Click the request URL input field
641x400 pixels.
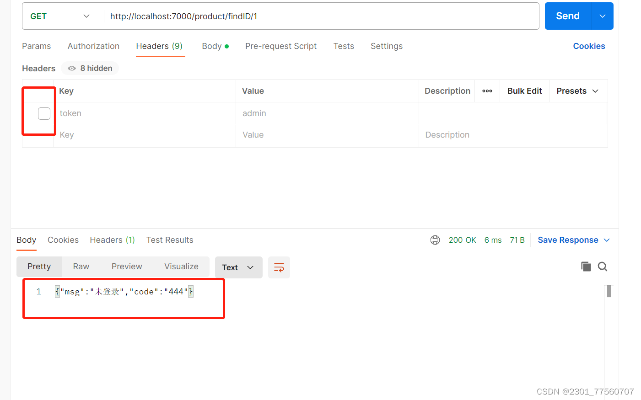click(321, 16)
